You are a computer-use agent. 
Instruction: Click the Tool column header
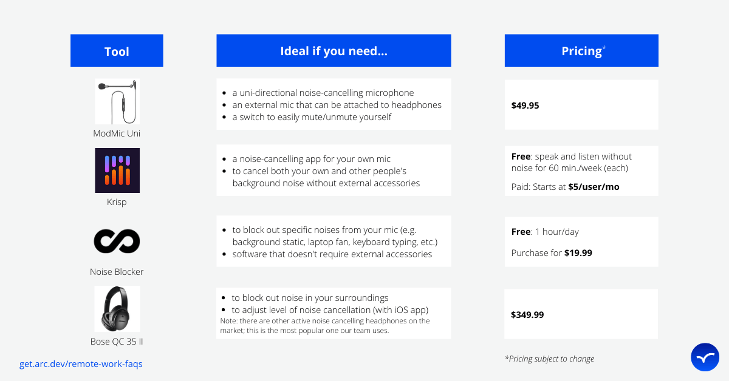(117, 51)
